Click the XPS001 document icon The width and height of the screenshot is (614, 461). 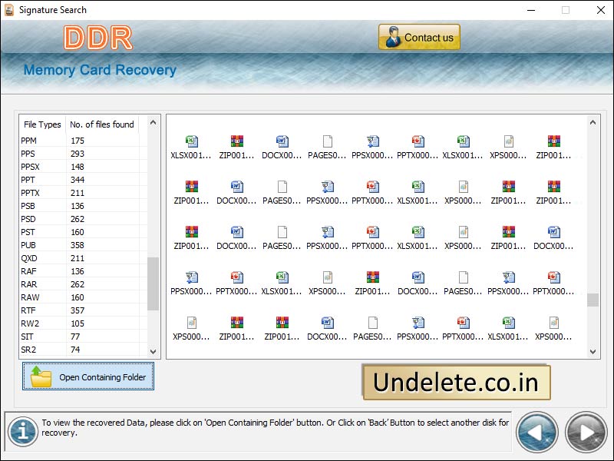508,140
